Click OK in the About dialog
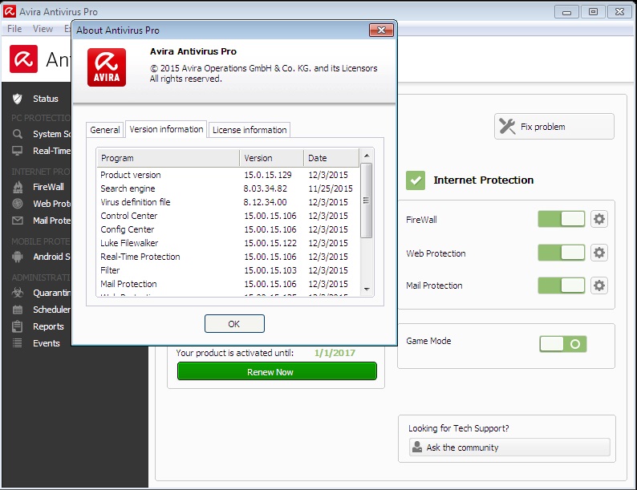Viewport: 637px width, 490px height. [234, 323]
